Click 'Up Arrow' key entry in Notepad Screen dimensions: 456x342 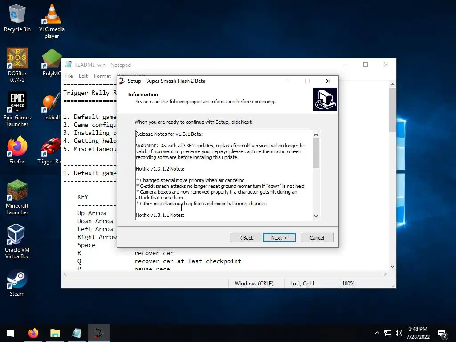point(92,213)
